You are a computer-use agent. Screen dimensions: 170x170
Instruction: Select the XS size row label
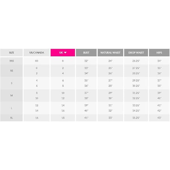tap(12, 71)
